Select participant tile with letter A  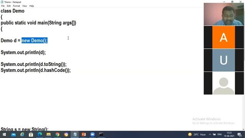pos(224,37)
